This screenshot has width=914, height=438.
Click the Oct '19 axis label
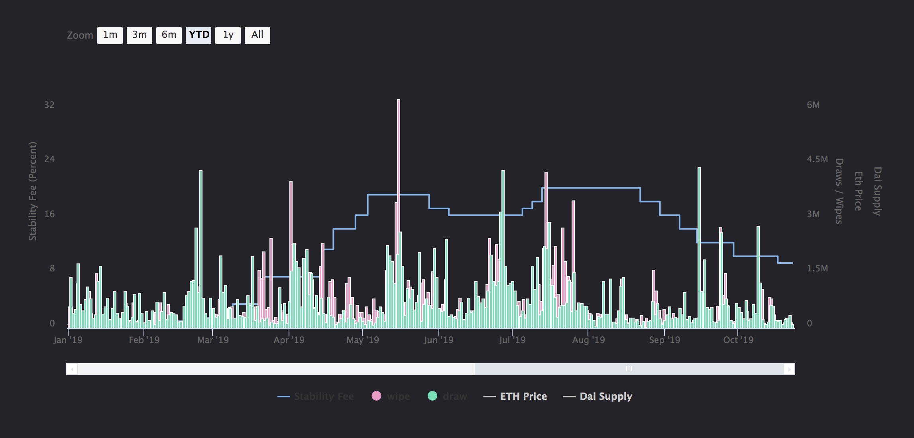tap(738, 340)
